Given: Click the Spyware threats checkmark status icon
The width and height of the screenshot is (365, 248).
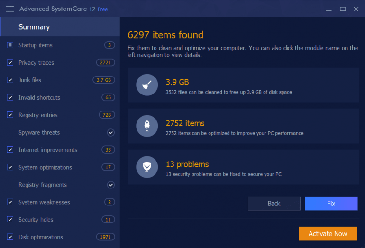Looking at the screenshot, I should (x=111, y=132).
